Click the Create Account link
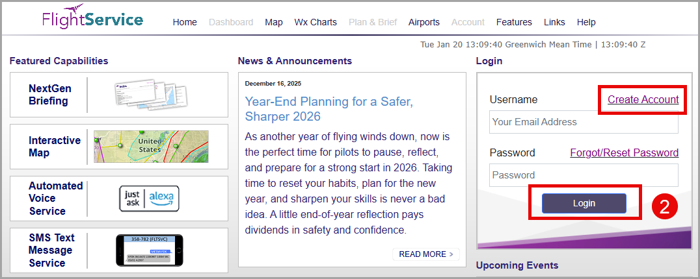Viewport: 700px width, 279px height. pyautogui.click(x=643, y=100)
